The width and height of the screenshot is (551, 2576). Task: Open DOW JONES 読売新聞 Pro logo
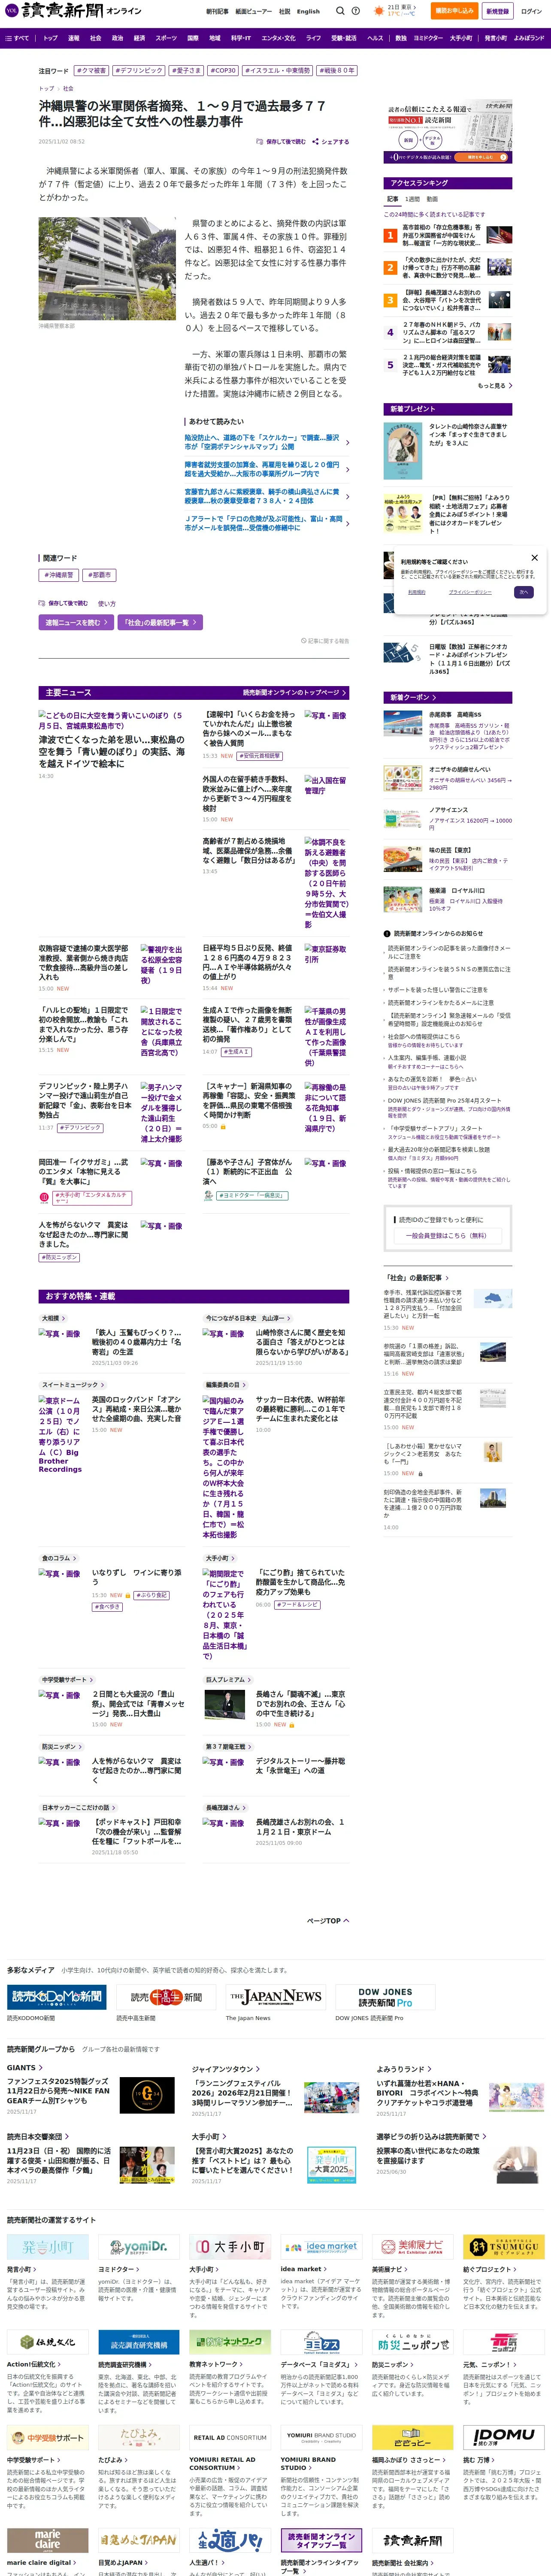click(x=384, y=1997)
